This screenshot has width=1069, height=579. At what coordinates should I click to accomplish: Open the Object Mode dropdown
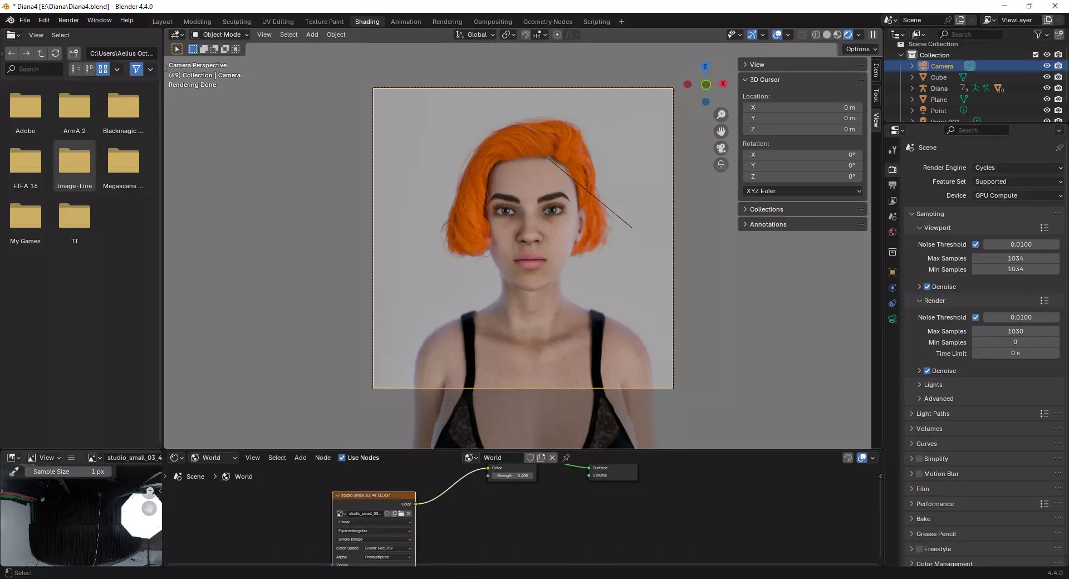click(x=220, y=35)
